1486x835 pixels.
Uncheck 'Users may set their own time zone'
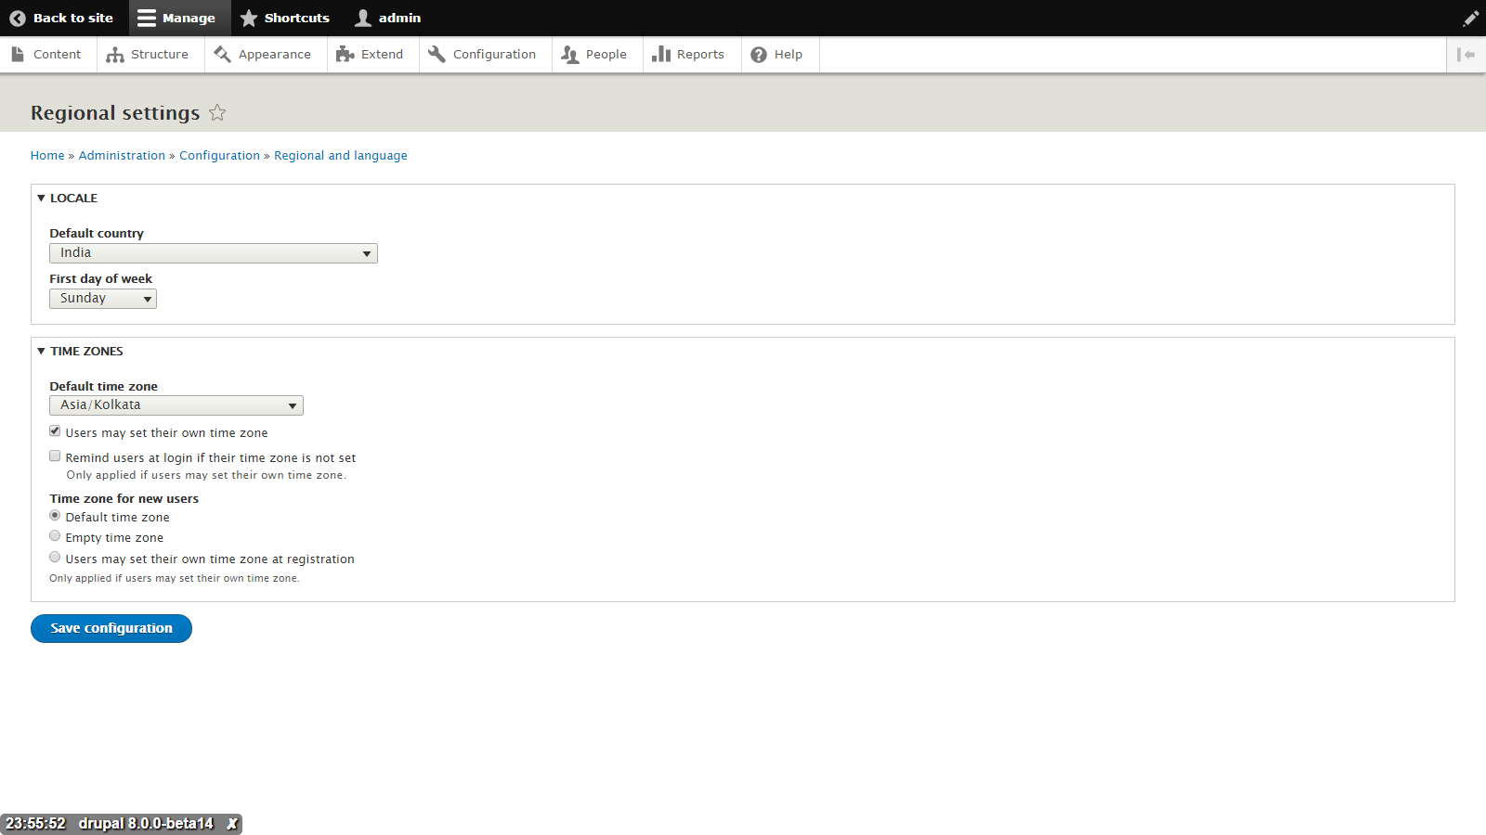55,430
